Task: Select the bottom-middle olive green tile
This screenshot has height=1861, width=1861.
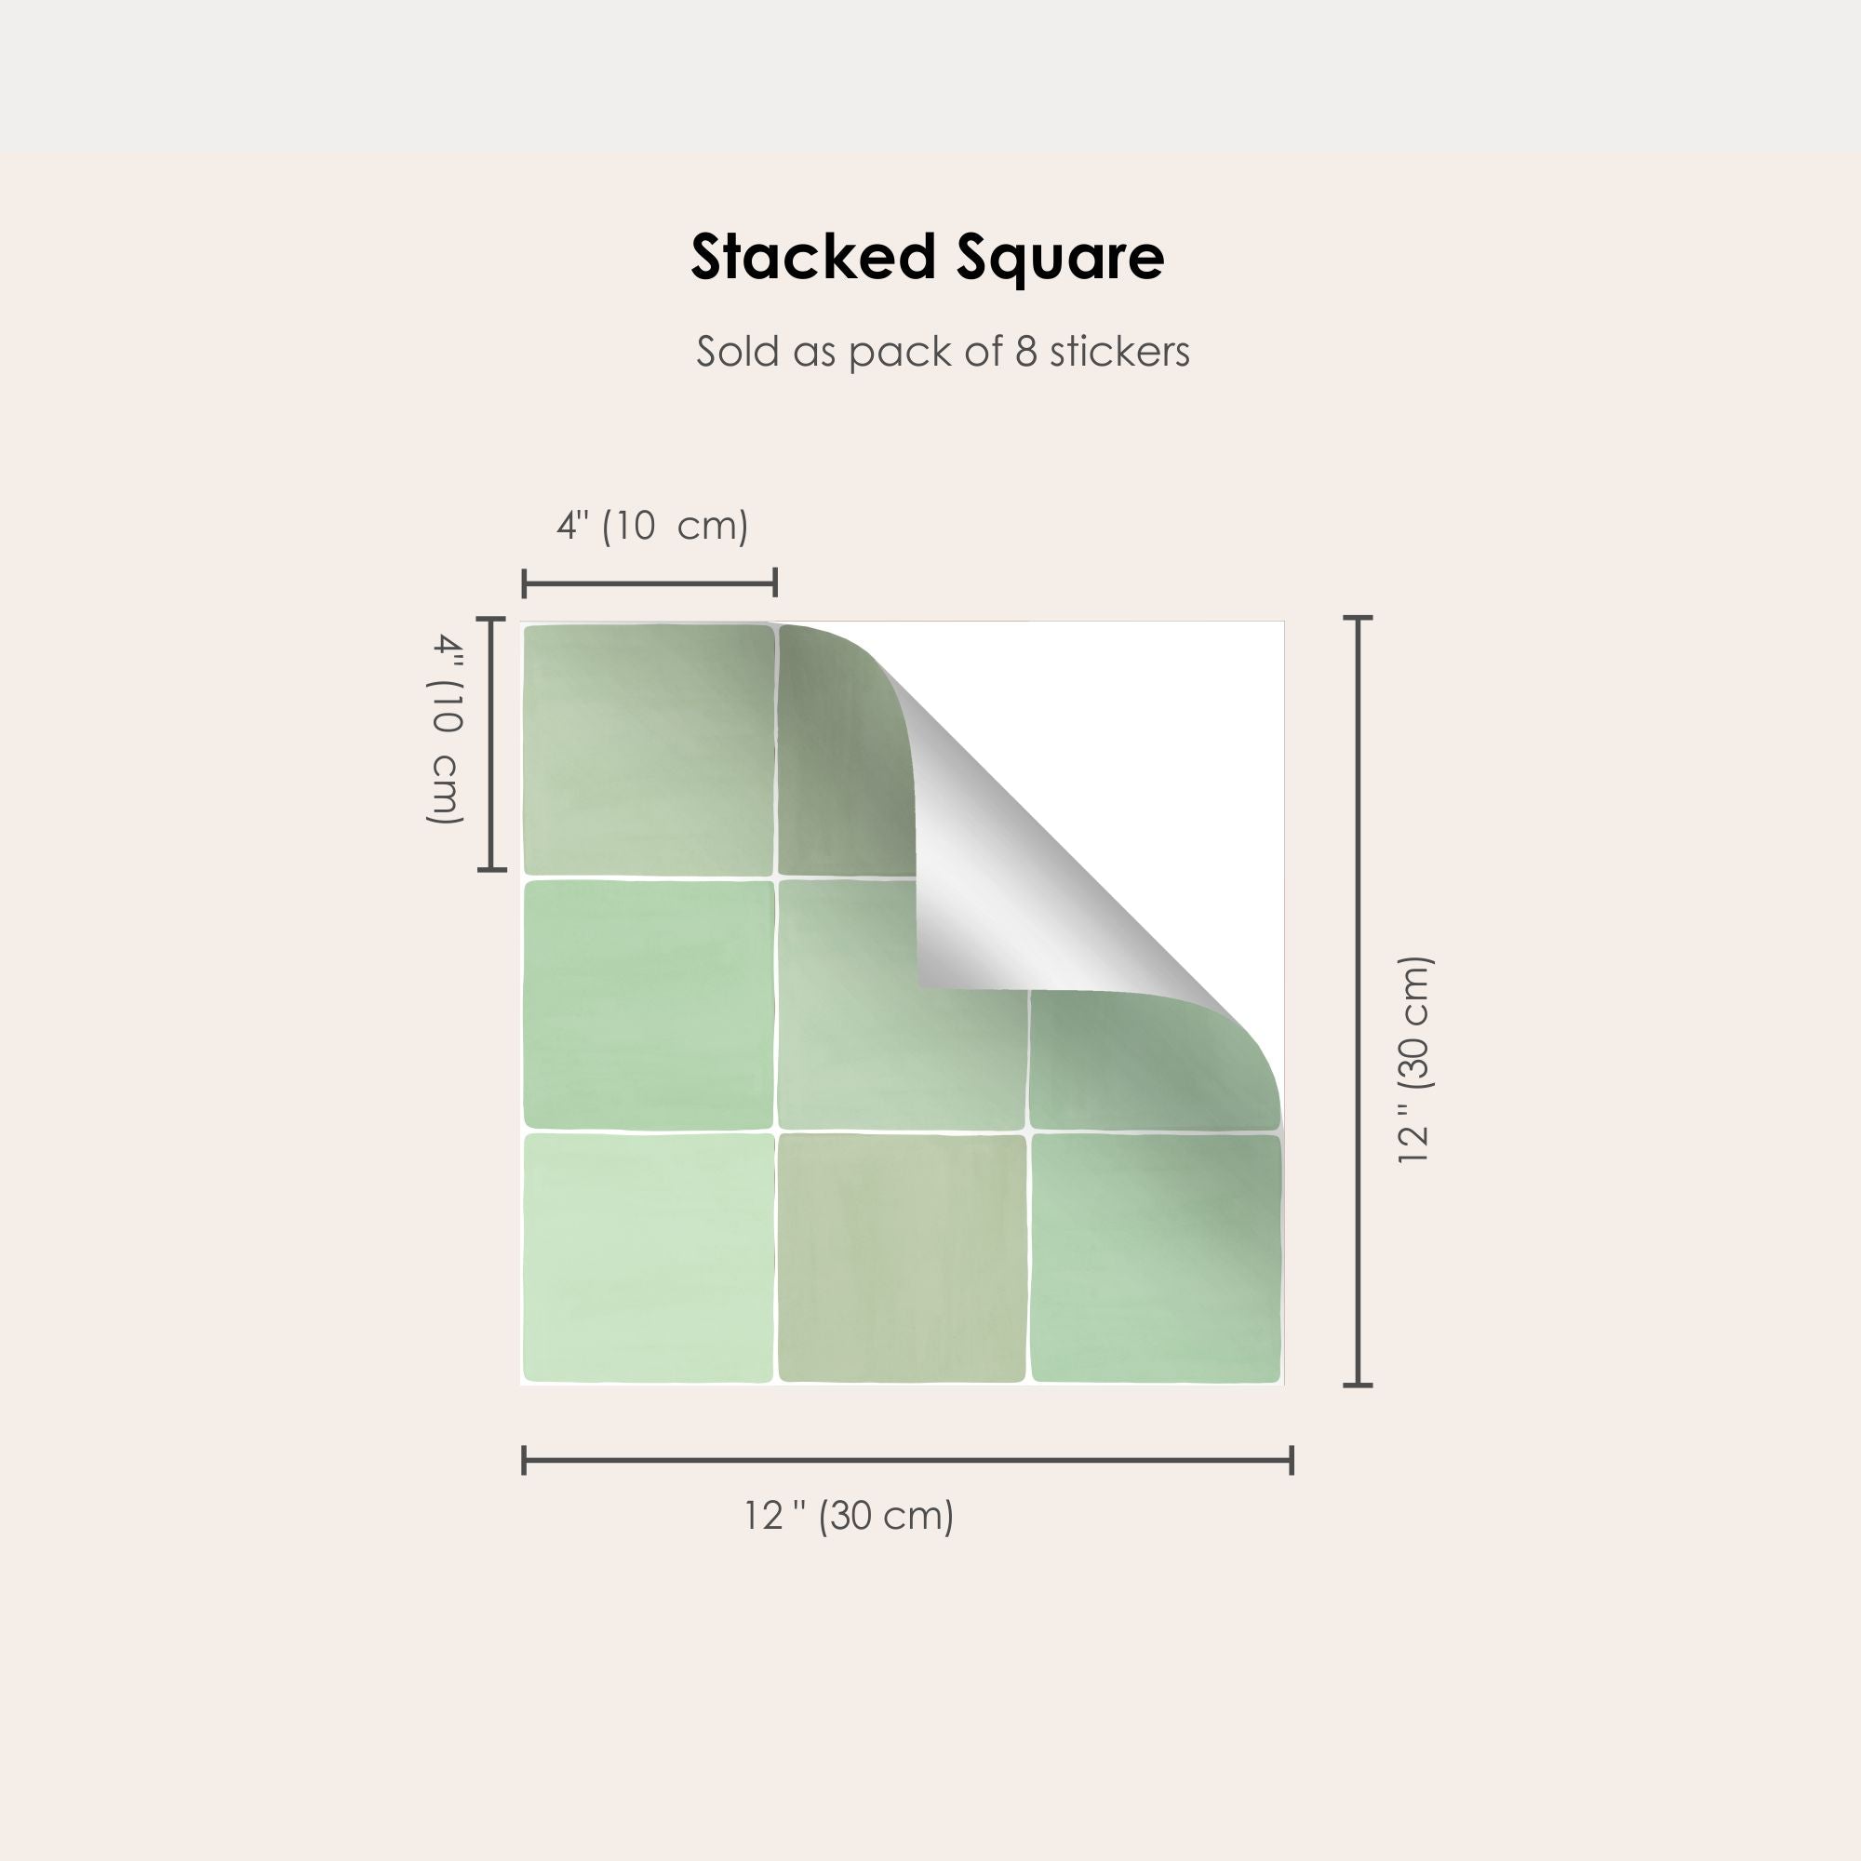Action: [x=902, y=1257]
